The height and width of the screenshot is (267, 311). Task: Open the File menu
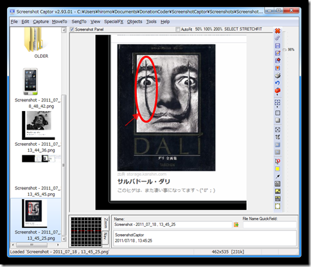[x=14, y=22]
